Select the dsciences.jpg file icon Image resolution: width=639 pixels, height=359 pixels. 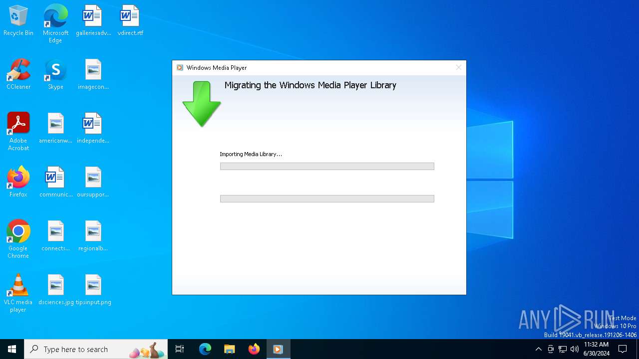point(55,290)
